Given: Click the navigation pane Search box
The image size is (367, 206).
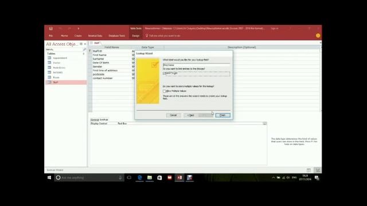Looking at the screenshot, I should tap(64, 49).
